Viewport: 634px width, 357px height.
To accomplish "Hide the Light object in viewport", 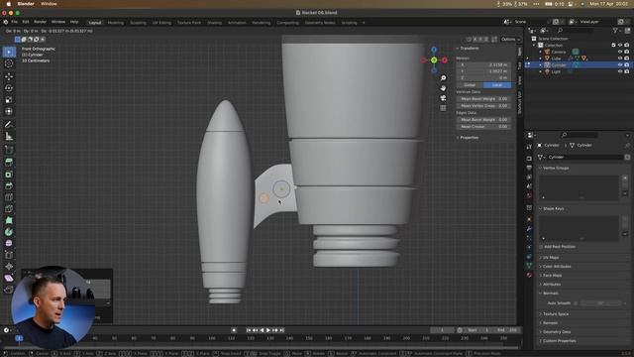I will pos(620,71).
